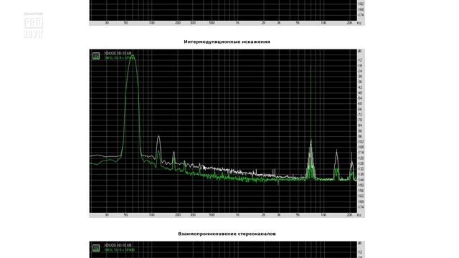Click '100' on the intermodulation graph frequency axis
The height and width of the screenshot is (258, 459).
point(151,215)
